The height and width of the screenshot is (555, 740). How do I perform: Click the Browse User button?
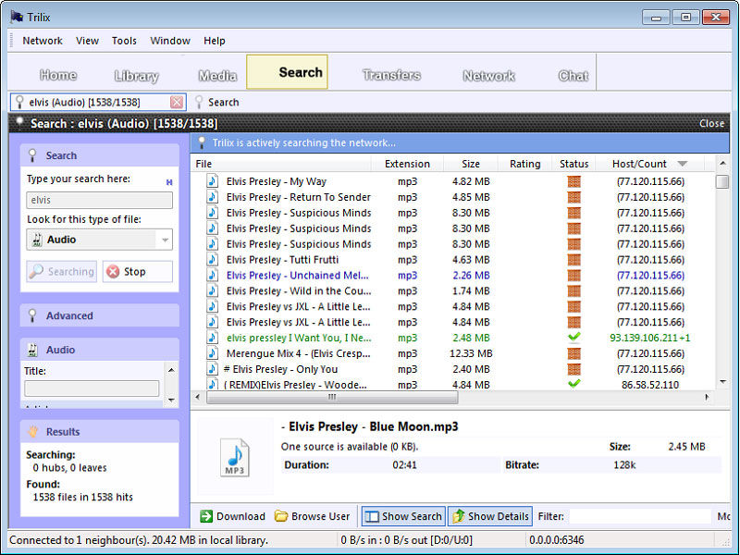point(313,516)
